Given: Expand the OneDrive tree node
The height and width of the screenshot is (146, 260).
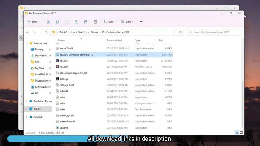Looking at the screenshot, I should point(26,101).
